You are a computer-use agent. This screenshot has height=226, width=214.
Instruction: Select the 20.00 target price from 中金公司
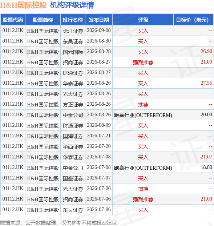[206, 114]
